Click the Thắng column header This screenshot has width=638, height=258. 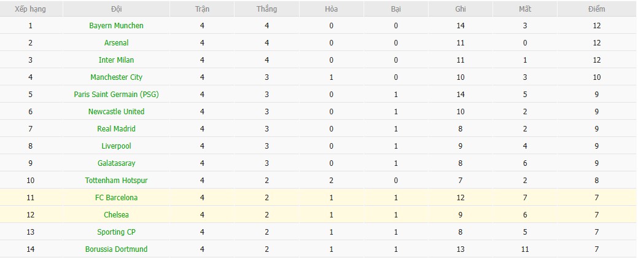[267, 9]
